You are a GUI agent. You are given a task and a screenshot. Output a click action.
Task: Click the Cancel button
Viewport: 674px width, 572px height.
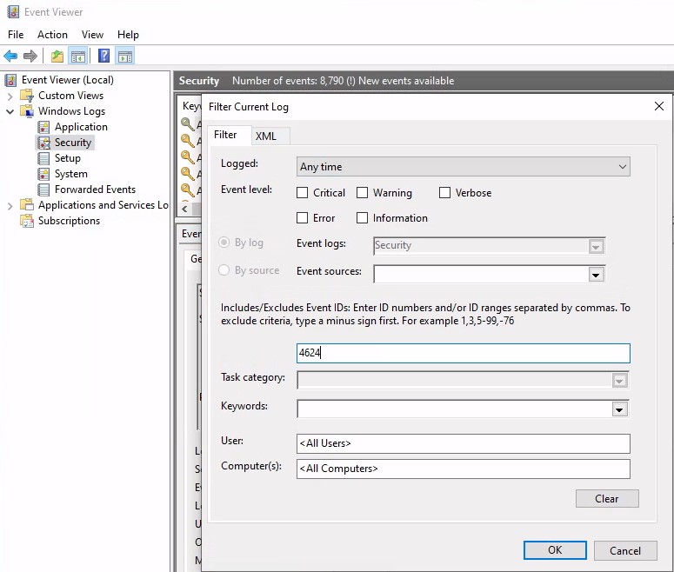pos(625,550)
